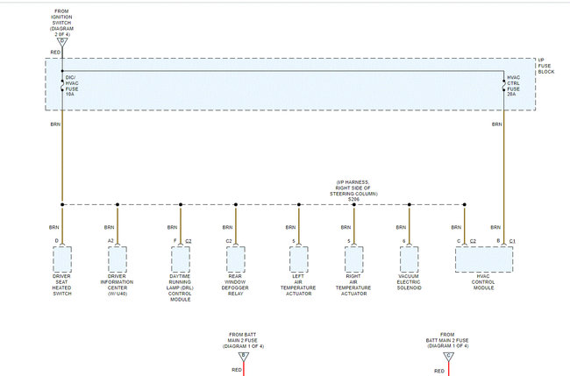Viewport: 570px width, 376px height.
Task: Click the "RIGHT AIR TEMPERATURE ACTUATOR" label
Action: pos(353,285)
